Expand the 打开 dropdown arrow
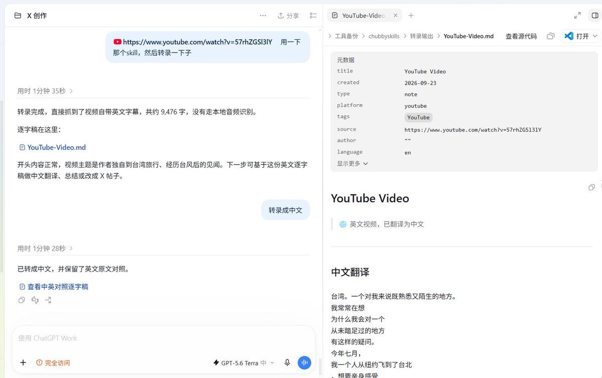 (x=595, y=36)
